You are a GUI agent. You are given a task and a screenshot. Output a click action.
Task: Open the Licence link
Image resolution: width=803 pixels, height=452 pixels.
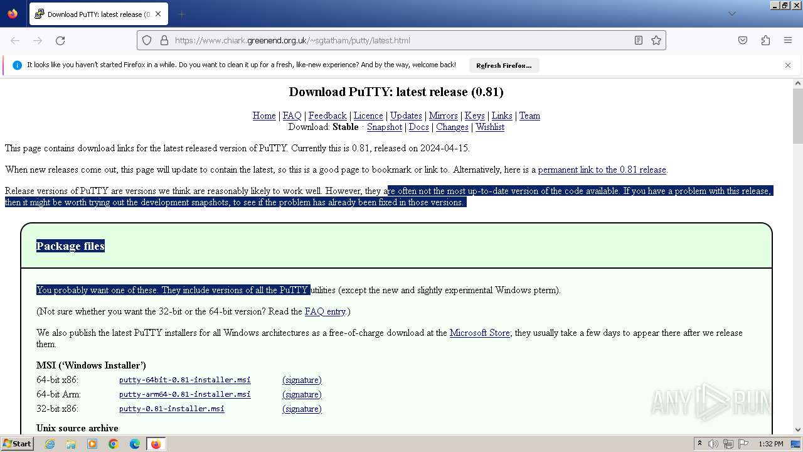(x=368, y=116)
